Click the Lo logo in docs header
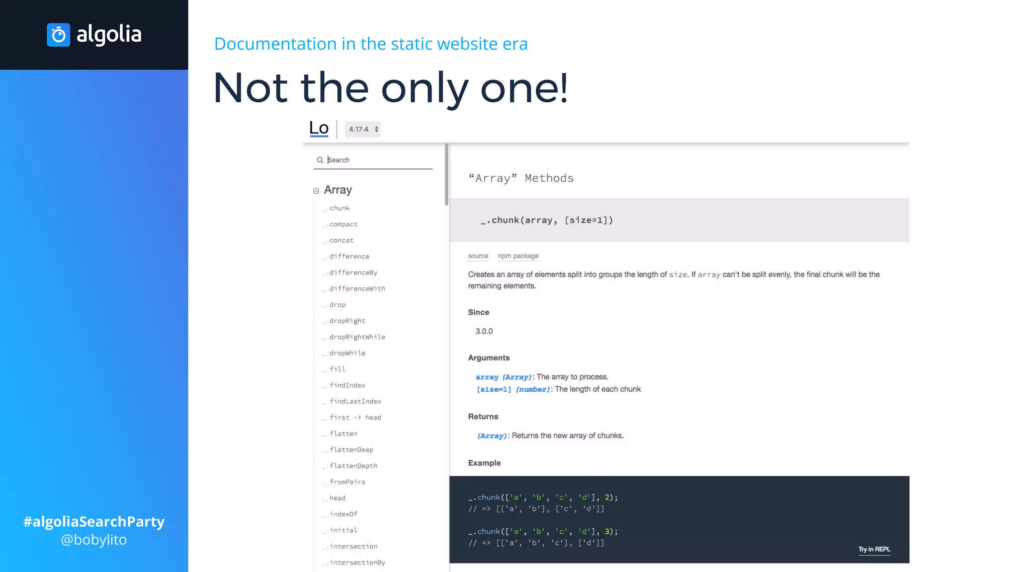The image size is (1018, 572). pyautogui.click(x=319, y=128)
